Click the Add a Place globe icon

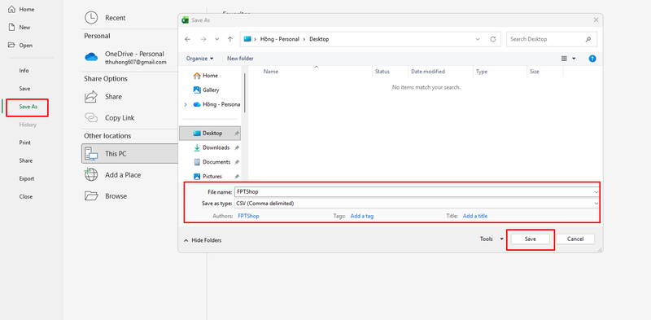pyautogui.click(x=91, y=175)
